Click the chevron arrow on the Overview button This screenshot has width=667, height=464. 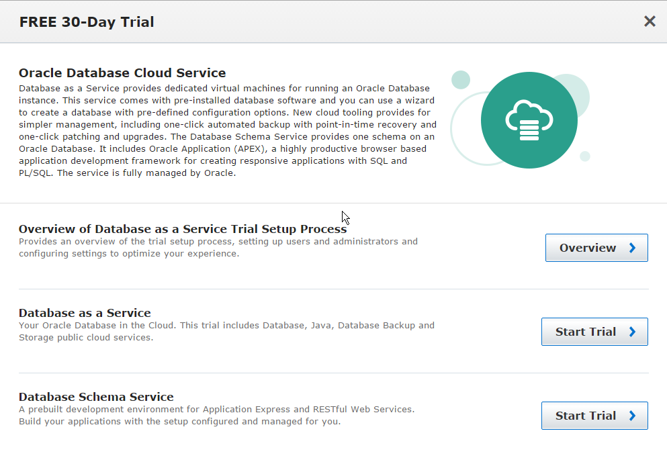(x=632, y=248)
